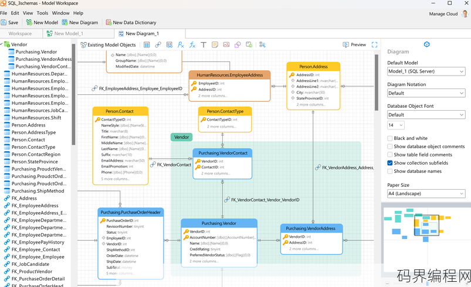The image size is (471, 287).
Task: Open the Tools menu
Action: 42,13
